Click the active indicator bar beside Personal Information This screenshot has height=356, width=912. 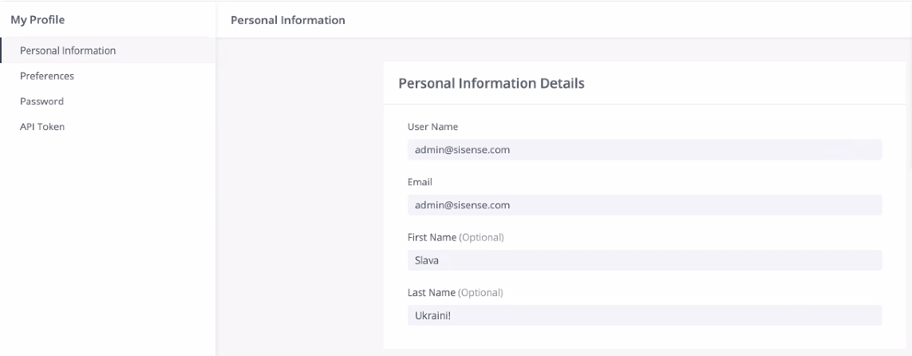(x=1, y=50)
